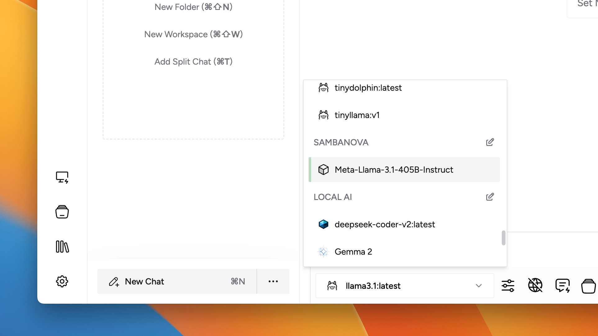Open the monitor with lightning sidebar icon
This screenshot has width=598, height=336.
62,177
